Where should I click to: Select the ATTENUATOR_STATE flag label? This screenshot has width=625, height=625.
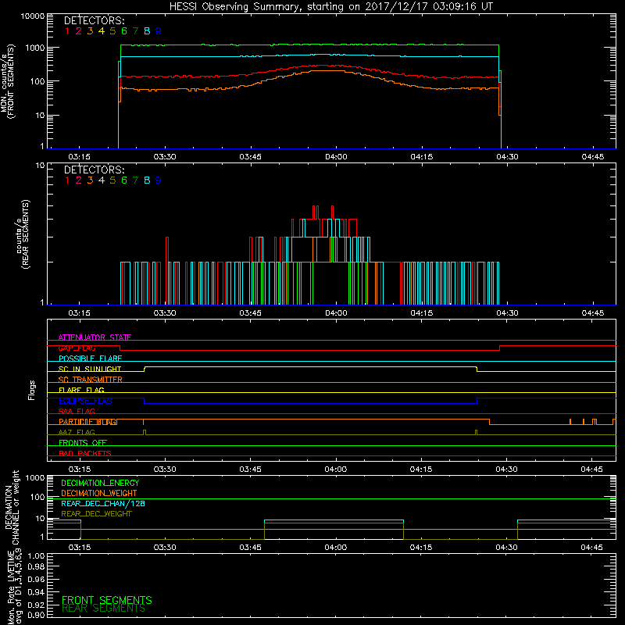pos(95,337)
